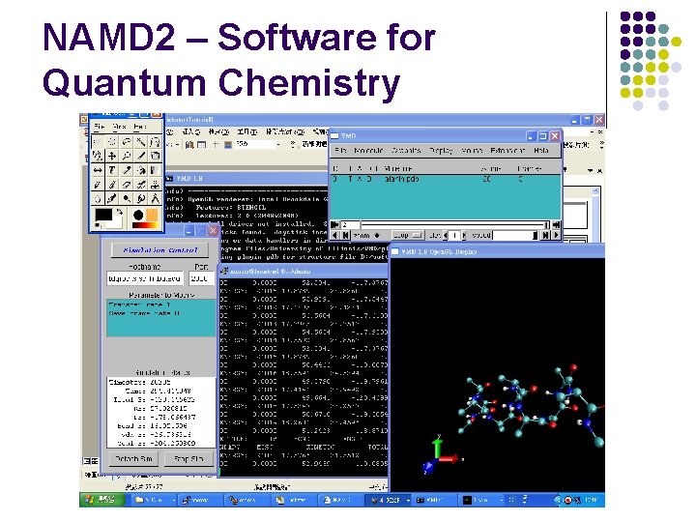Viewport: 696px width, 522px height.
Task: Jump to first frame in VMD animation controls
Action: 335,224
